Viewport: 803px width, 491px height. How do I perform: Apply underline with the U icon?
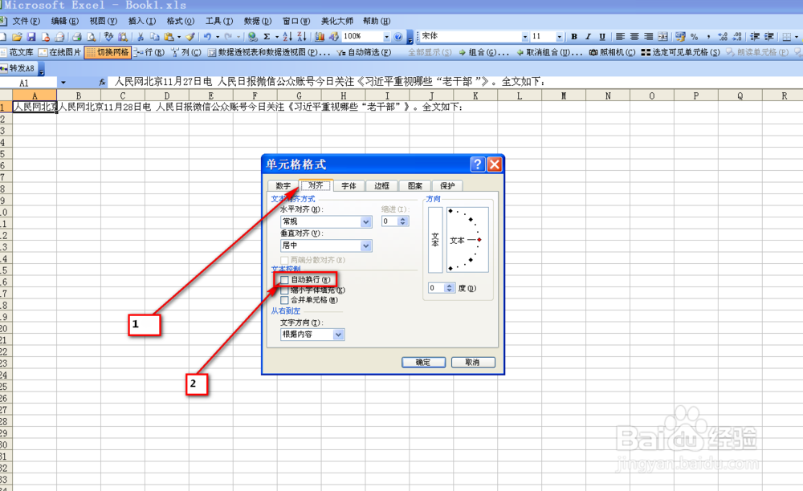[x=602, y=37]
